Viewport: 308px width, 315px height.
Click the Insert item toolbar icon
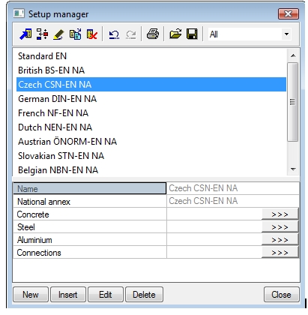click(42, 34)
